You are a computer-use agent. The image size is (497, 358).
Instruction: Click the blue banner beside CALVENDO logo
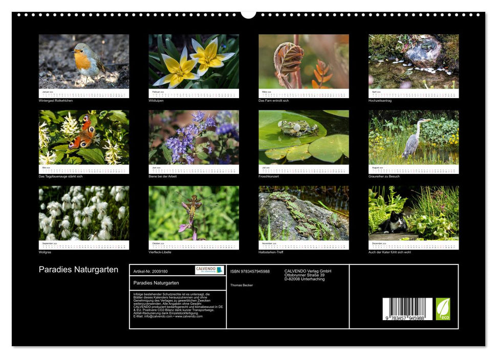[220, 270]
